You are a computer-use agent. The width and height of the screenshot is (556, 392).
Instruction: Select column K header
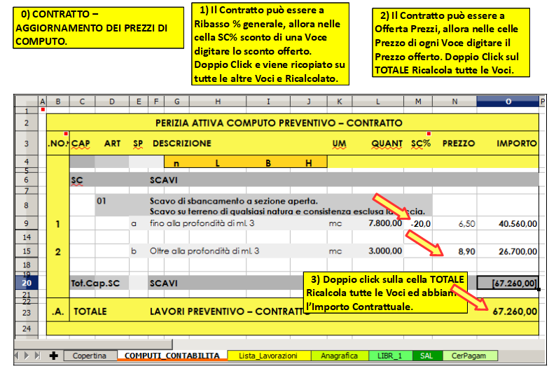click(x=340, y=101)
